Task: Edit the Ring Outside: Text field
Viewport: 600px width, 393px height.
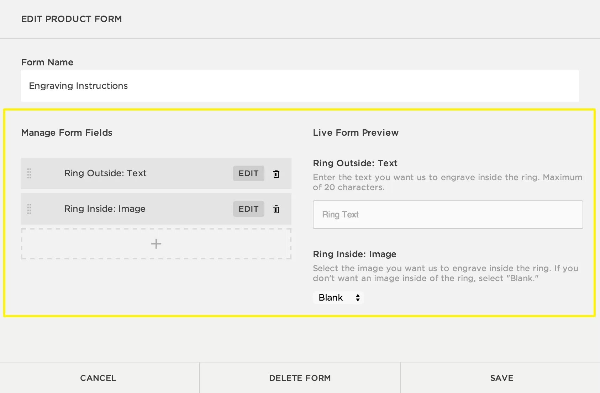Action: click(x=248, y=173)
